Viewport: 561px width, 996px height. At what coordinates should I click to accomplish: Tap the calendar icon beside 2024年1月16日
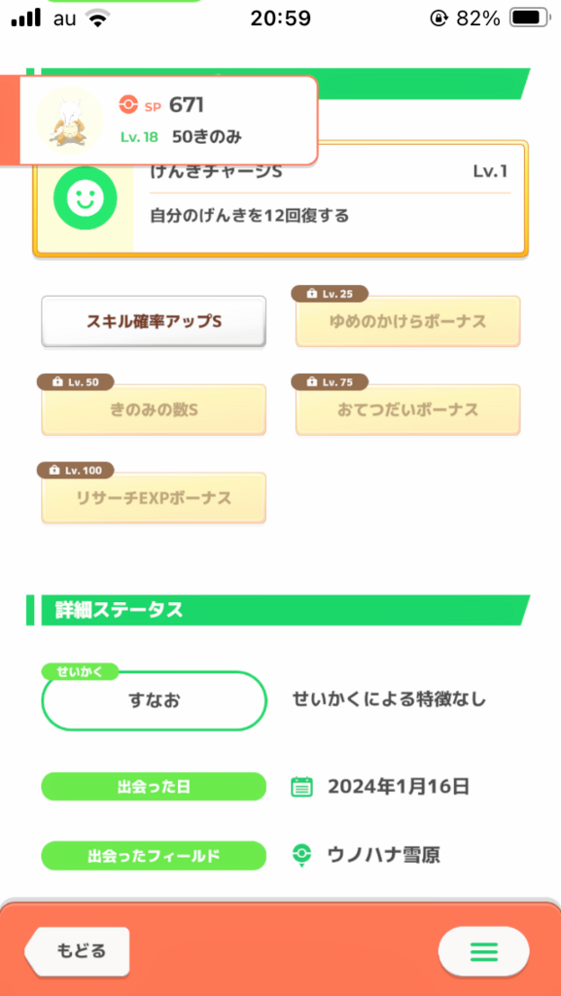301,787
